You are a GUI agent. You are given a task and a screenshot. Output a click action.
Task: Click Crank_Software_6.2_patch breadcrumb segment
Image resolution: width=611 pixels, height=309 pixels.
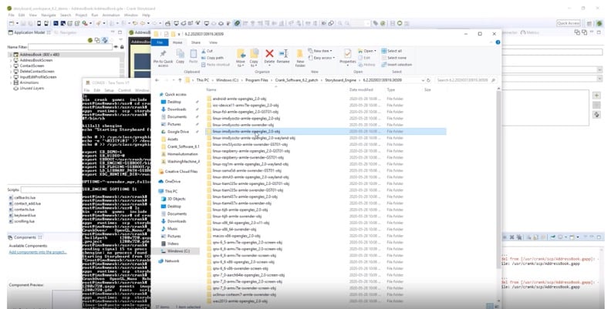pos(296,80)
